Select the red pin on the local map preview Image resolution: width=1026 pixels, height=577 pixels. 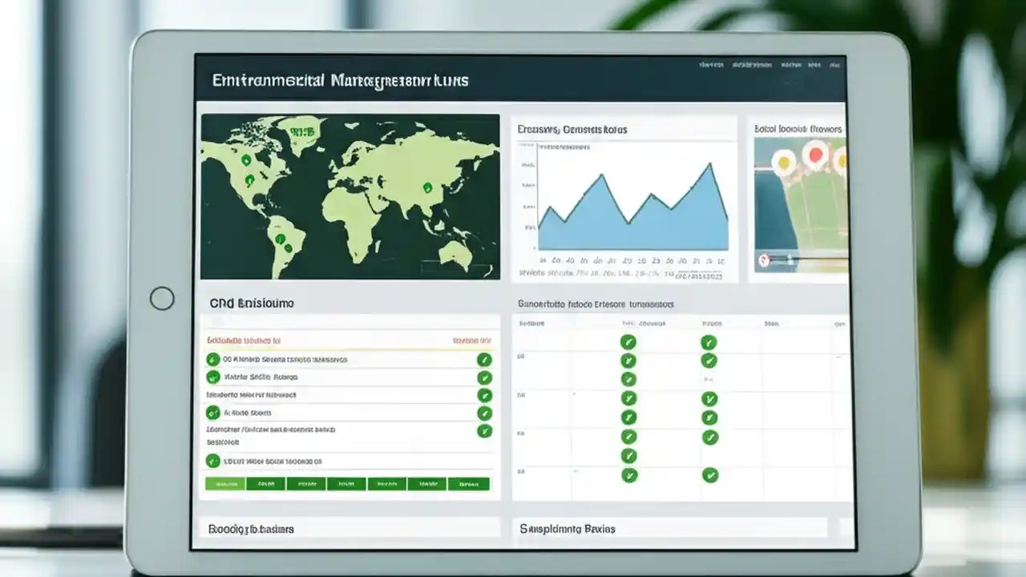tap(815, 155)
